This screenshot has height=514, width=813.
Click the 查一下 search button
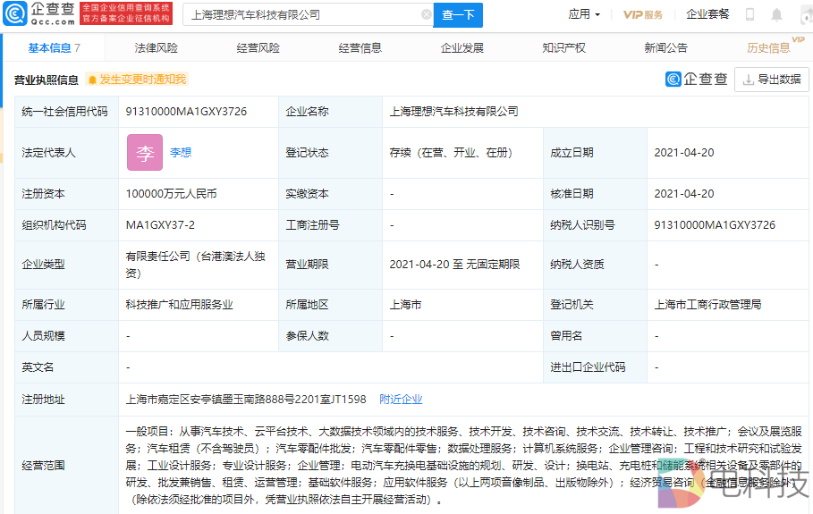point(458,14)
